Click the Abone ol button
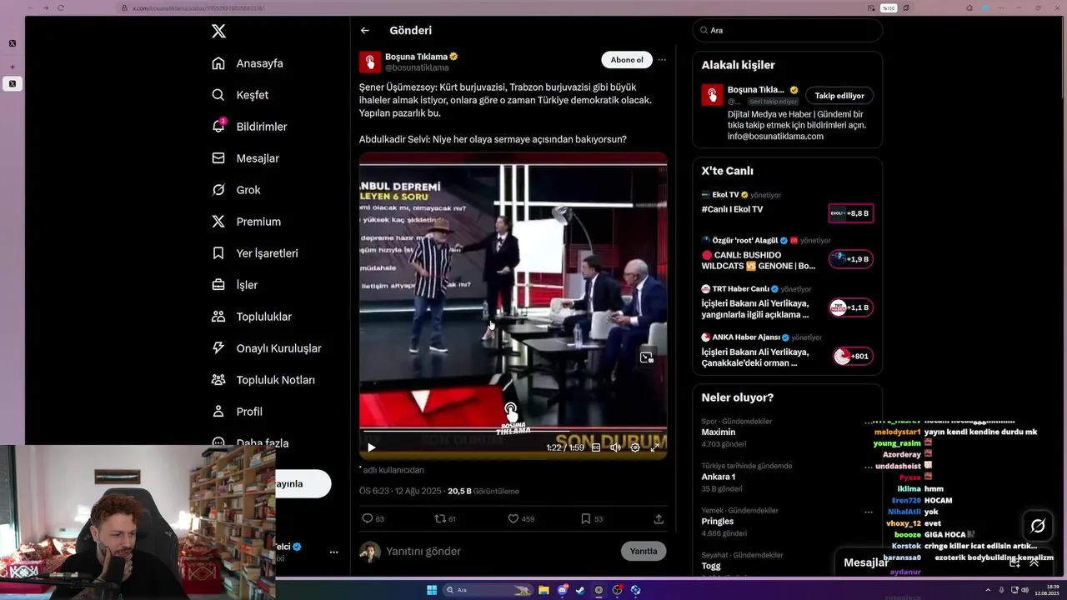1067x600 pixels. 627,60
